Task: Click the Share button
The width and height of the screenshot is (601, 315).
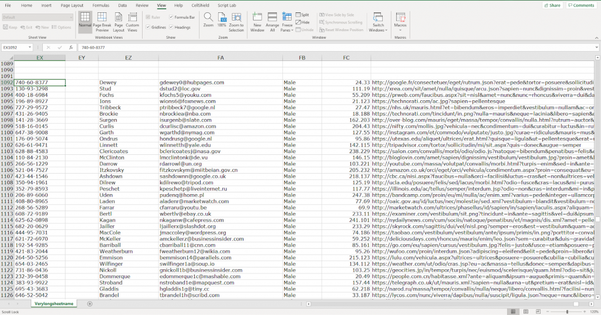Action: click(552, 5)
